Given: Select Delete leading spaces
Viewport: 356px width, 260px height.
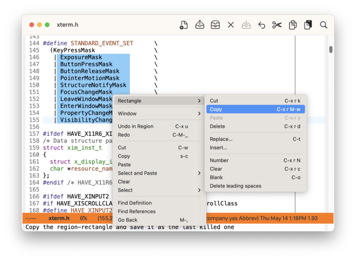Looking at the screenshot, I should pos(255,186).
